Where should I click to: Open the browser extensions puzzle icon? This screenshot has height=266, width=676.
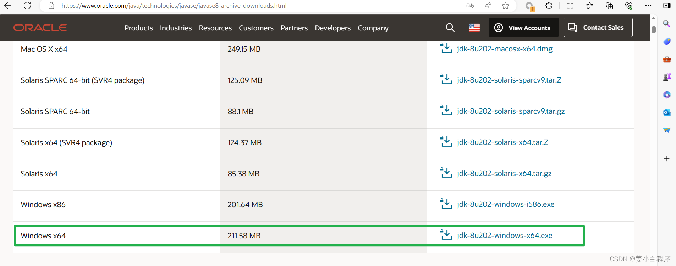549,6
